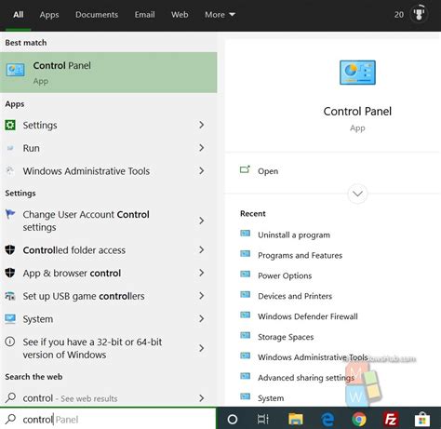Click the shield icon beside Controlled folder access

[10, 249]
